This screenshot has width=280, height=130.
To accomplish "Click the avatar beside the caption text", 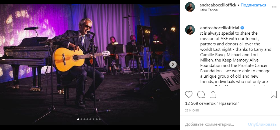I will (x=190, y=30).
